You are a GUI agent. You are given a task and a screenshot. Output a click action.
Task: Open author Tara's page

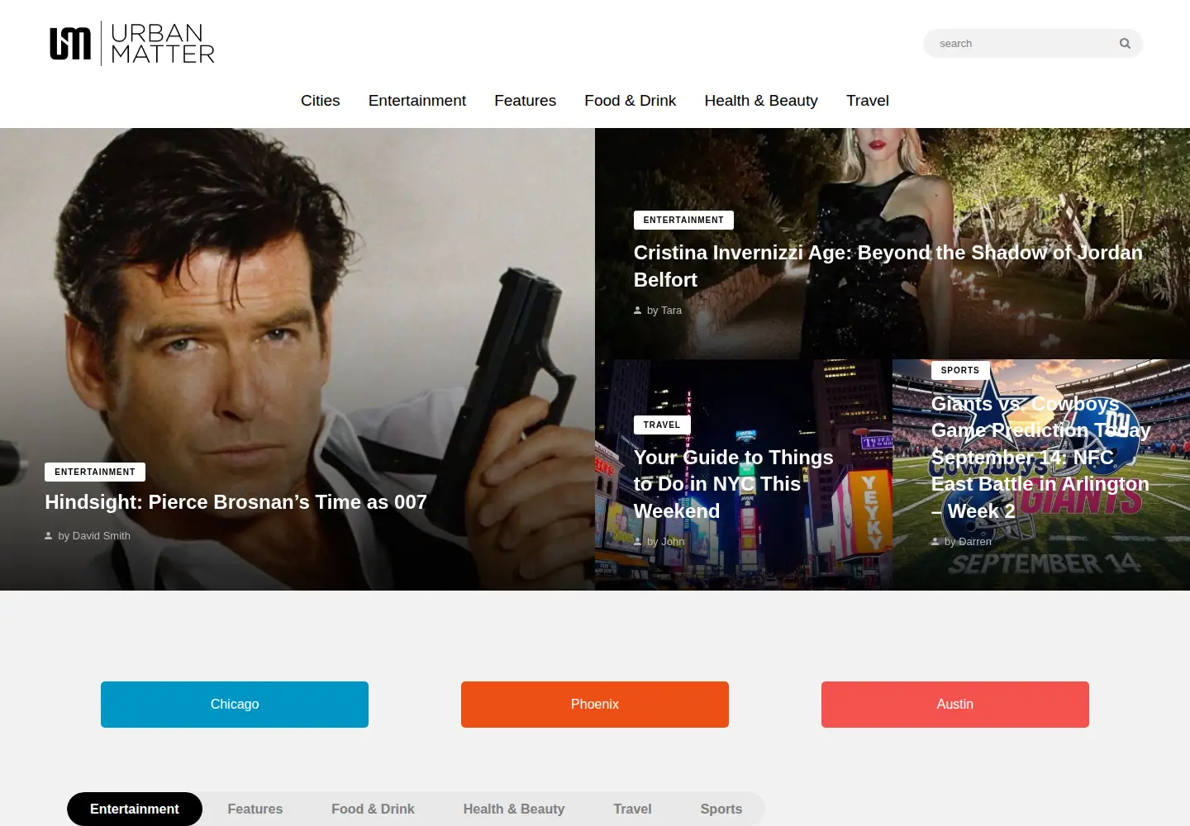tap(671, 311)
